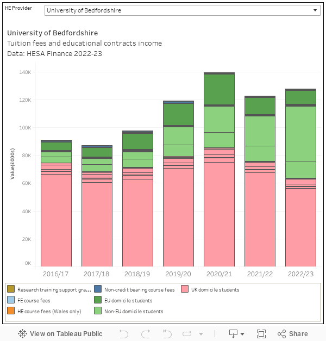The image size is (326, 341).
Task: Click the 2016/17 bar's pink segment
Action: (56, 218)
